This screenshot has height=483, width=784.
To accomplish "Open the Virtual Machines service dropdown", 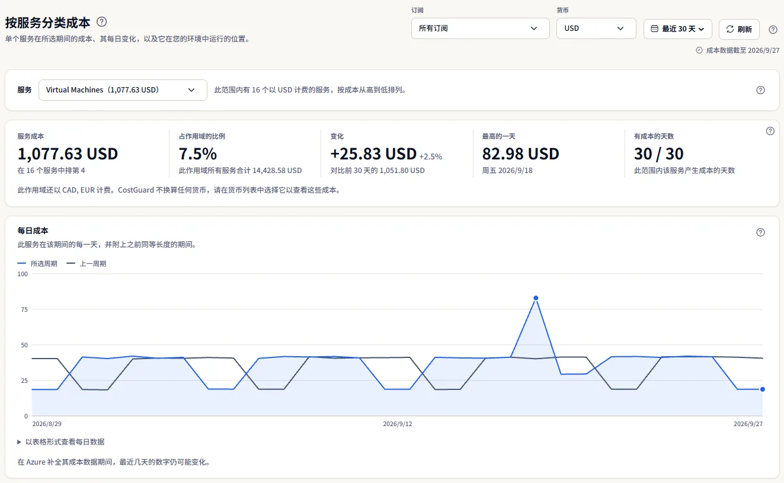I will 123,90.
